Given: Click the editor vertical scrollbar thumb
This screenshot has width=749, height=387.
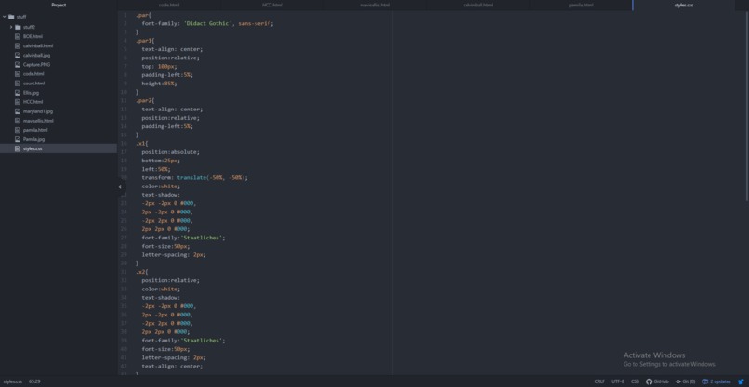Looking at the screenshot, I should pos(747,108).
